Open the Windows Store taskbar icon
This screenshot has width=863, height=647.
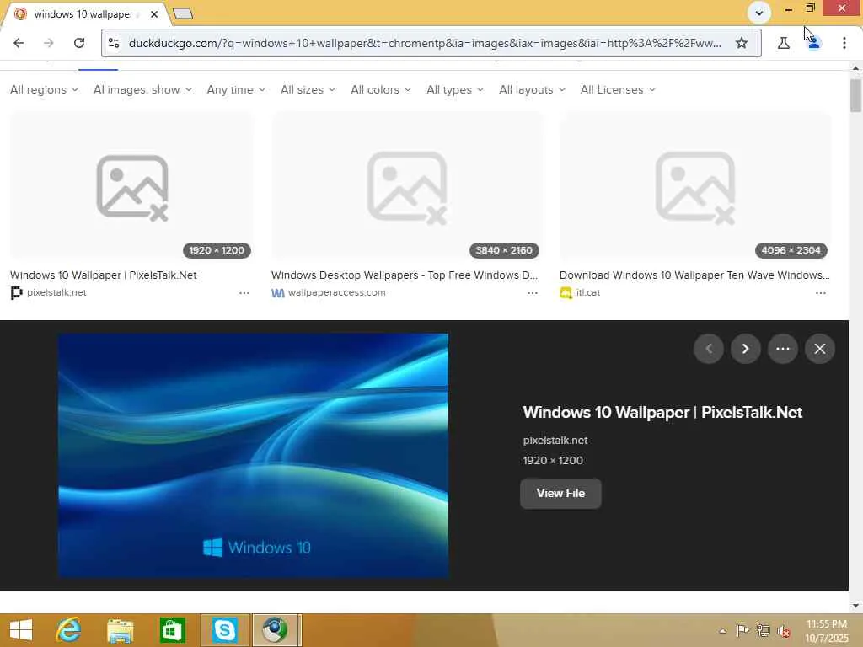(x=172, y=630)
